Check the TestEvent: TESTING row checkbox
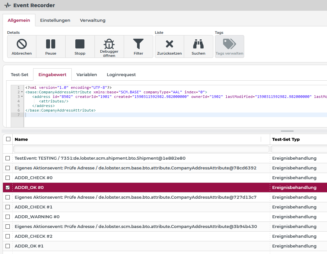327x254 pixels. point(8,158)
